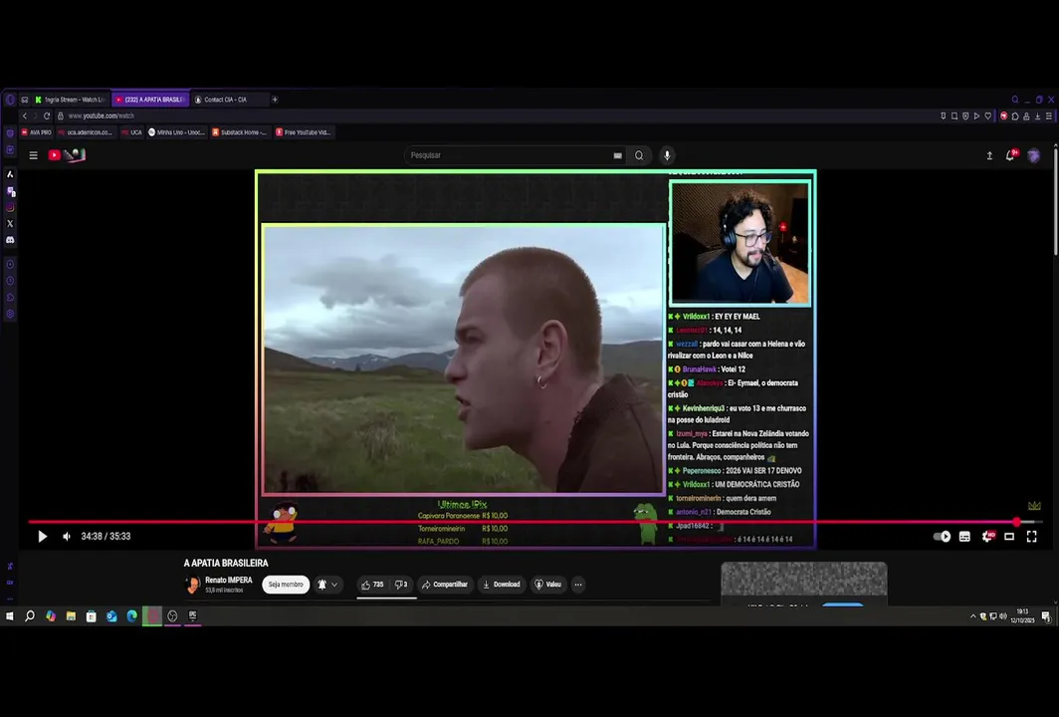Click the Valeu thanks button

point(547,585)
